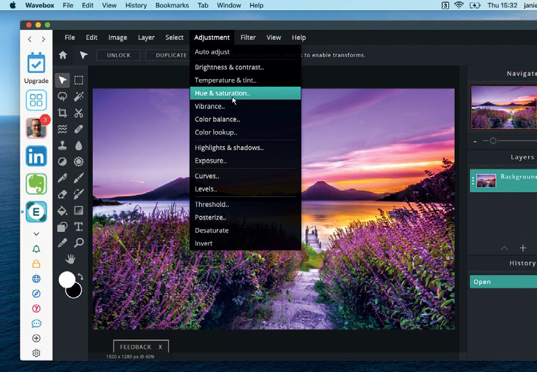This screenshot has height=372, width=537.
Task: Choose Invert from Adjustment menu
Action: tap(245, 243)
